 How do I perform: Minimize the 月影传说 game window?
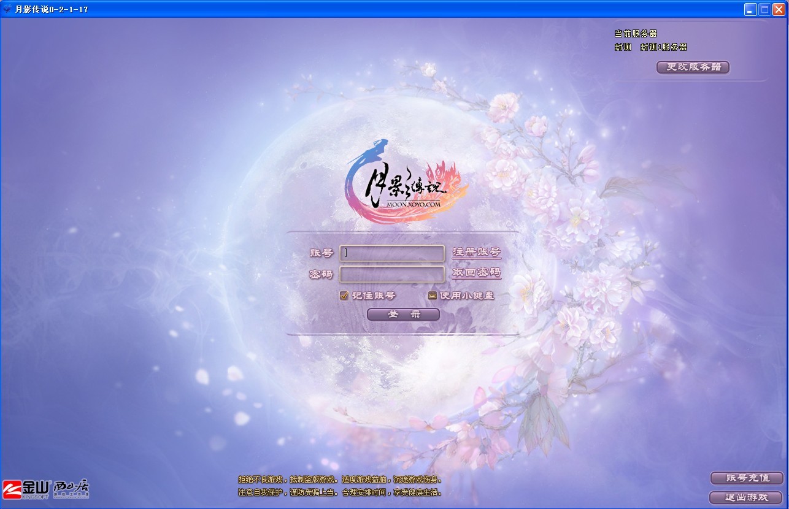click(750, 9)
